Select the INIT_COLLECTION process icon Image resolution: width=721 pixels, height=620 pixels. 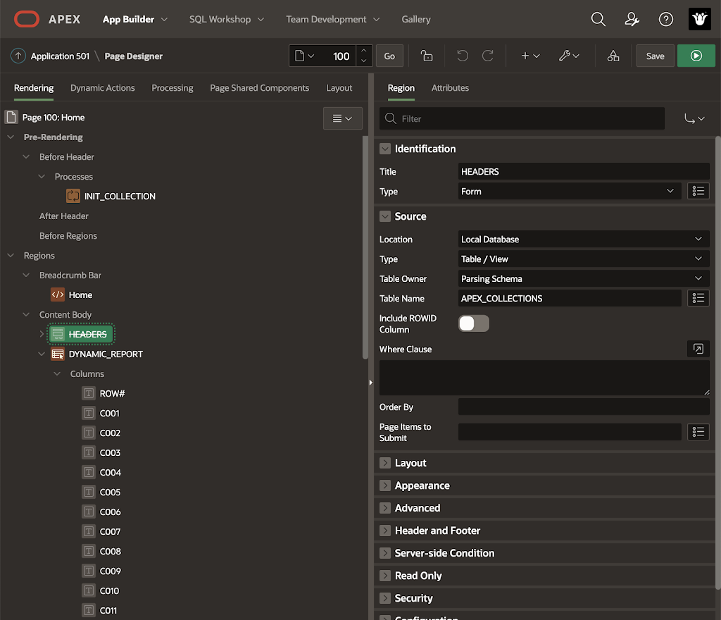(x=73, y=197)
